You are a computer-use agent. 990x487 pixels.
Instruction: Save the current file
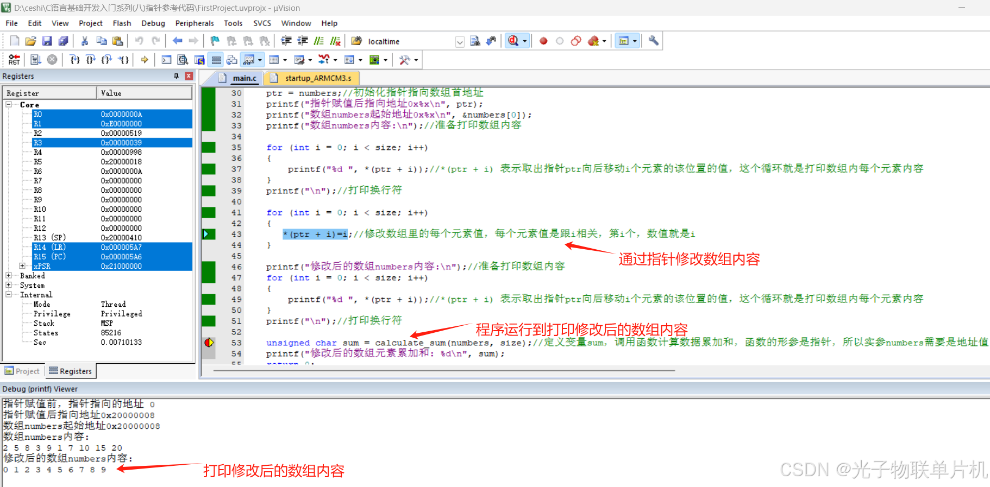[47, 41]
